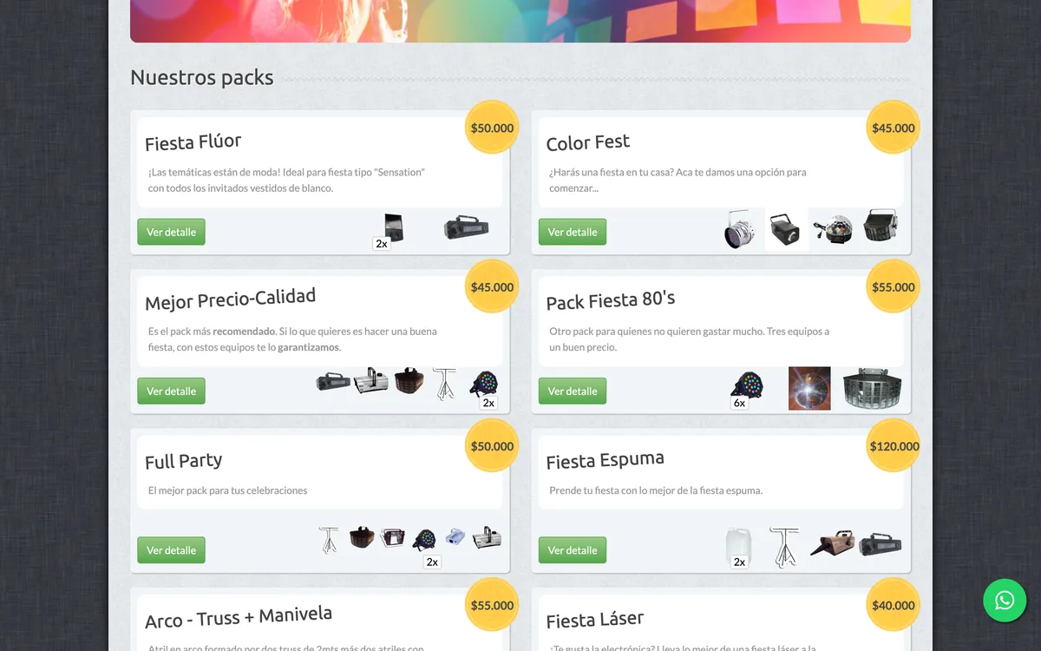The height and width of the screenshot is (651, 1041).
Task: Click the jerrycan fluid icon in Fiesta Espuma
Action: coord(739,547)
